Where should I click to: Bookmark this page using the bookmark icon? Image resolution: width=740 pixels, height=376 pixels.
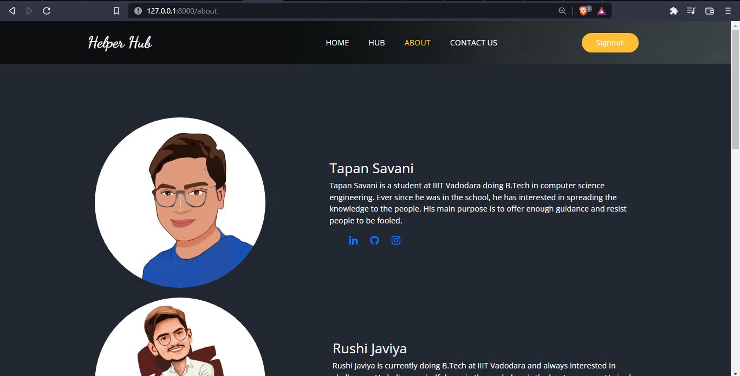(116, 11)
